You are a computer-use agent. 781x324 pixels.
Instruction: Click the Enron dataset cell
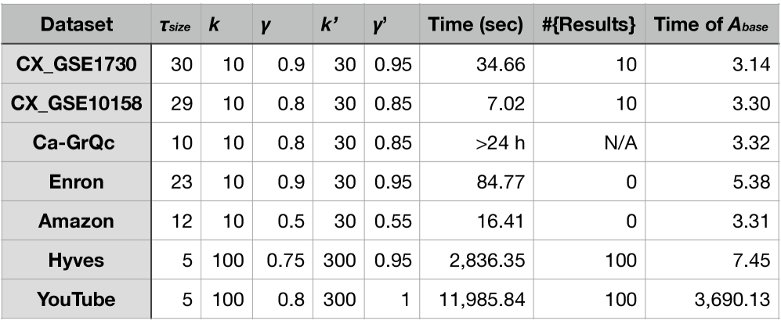click(x=77, y=182)
